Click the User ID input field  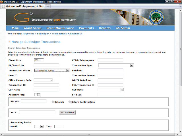(x=46, y=75)
